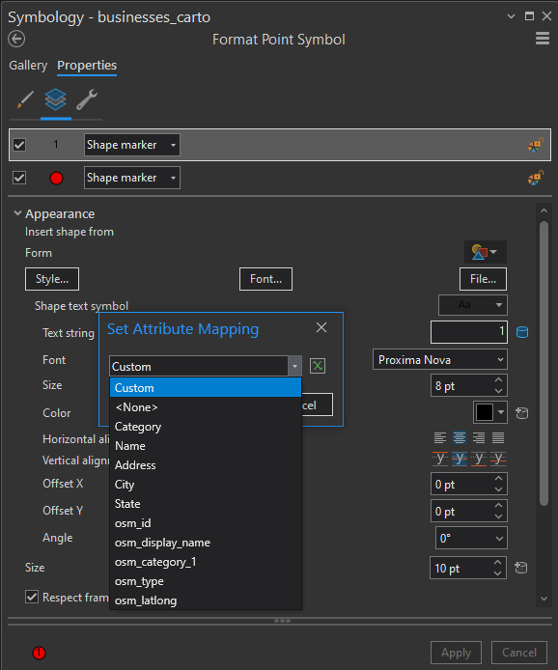
Task: Click the color lock icon on first Shape marker layer
Action: (x=536, y=145)
